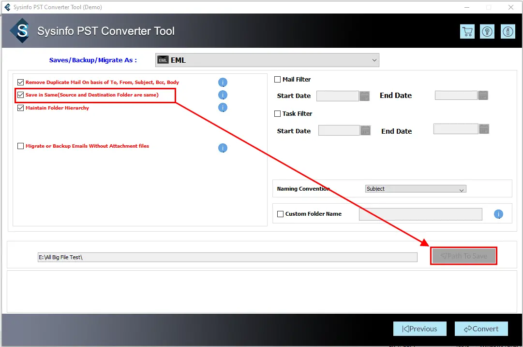The width and height of the screenshot is (523, 347).
Task: Enable Migrate Emails Without Attachment files
Action: click(x=20, y=146)
